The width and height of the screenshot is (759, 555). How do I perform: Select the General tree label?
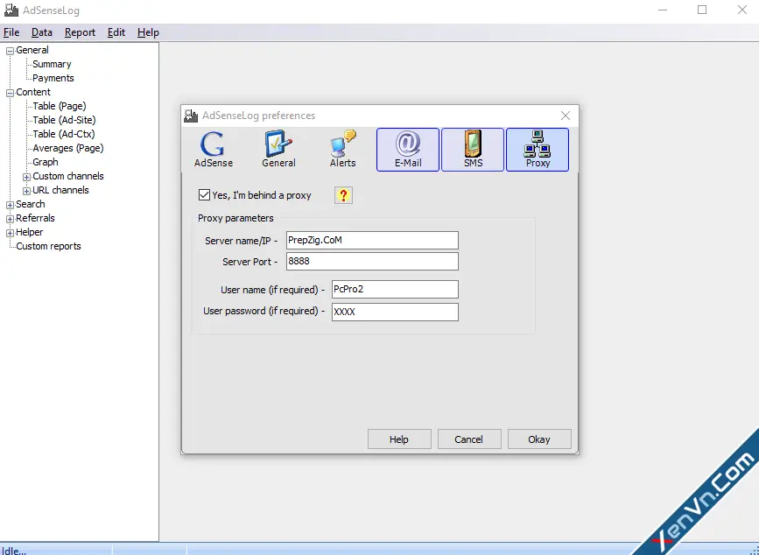(x=32, y=50)
